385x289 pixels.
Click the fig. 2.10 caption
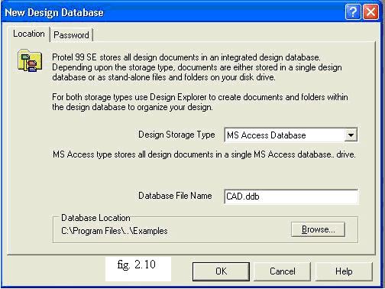pos(137,265)
